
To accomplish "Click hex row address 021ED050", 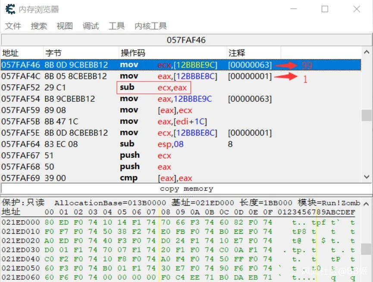I will [x=21, y=268].
